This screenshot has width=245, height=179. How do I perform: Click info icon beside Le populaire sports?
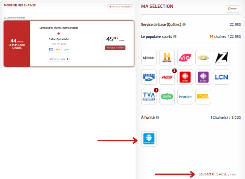click(175, 37)
